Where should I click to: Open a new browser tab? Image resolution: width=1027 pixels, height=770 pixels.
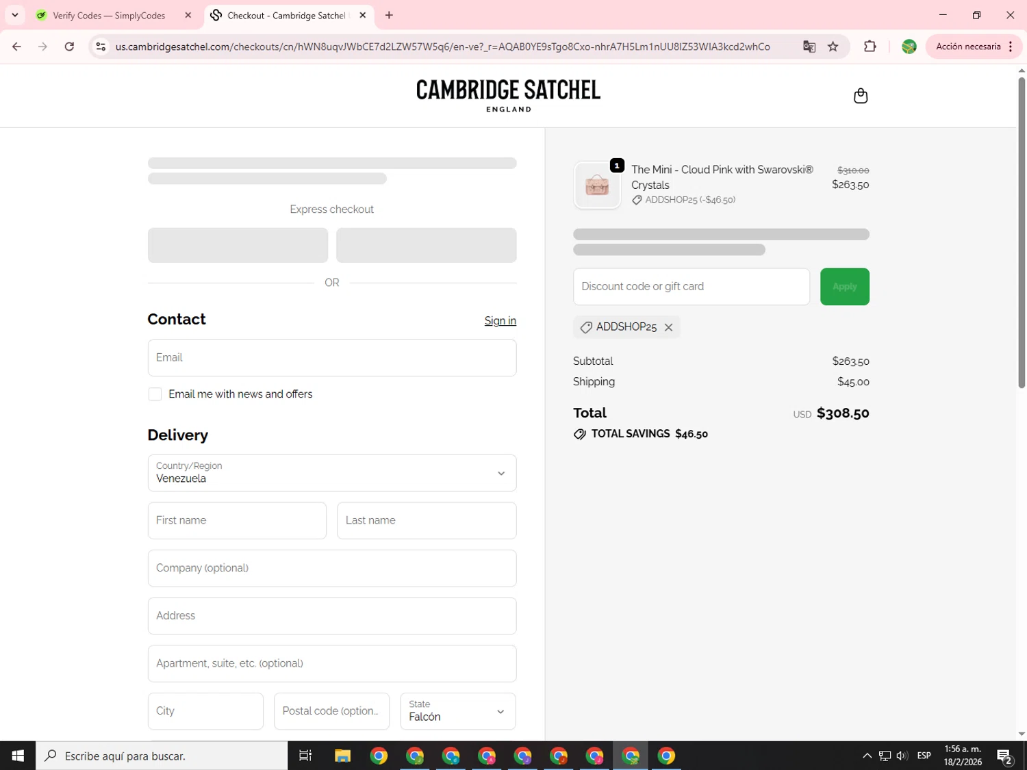pyautogui.click(x=389, y=15)
